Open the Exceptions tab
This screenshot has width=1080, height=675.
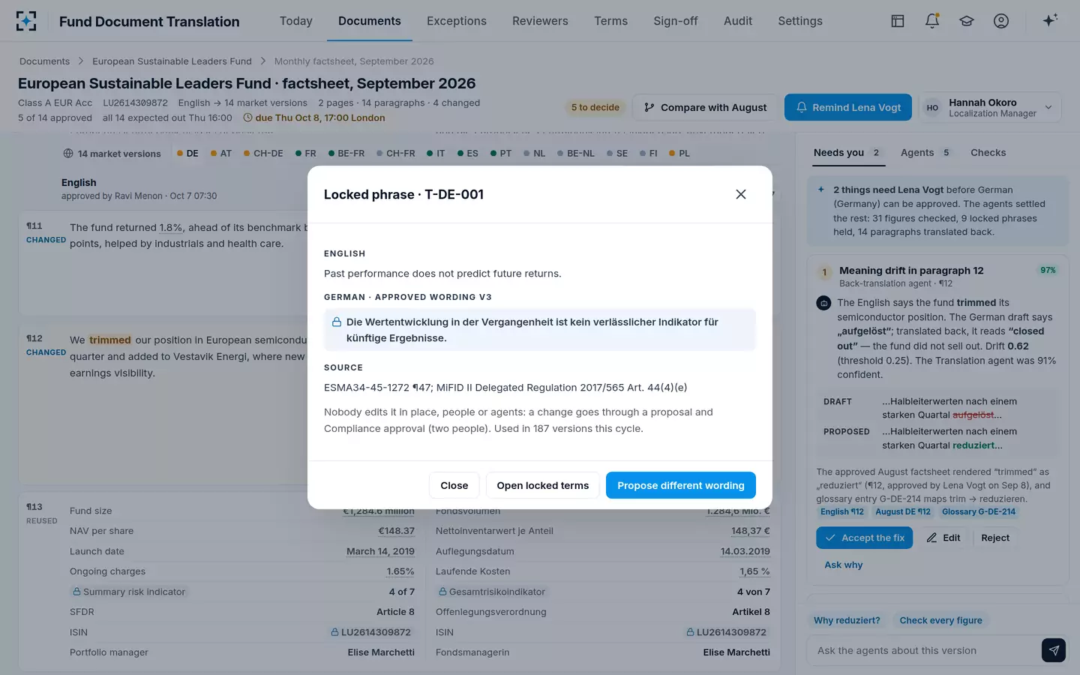click(457, 21)
